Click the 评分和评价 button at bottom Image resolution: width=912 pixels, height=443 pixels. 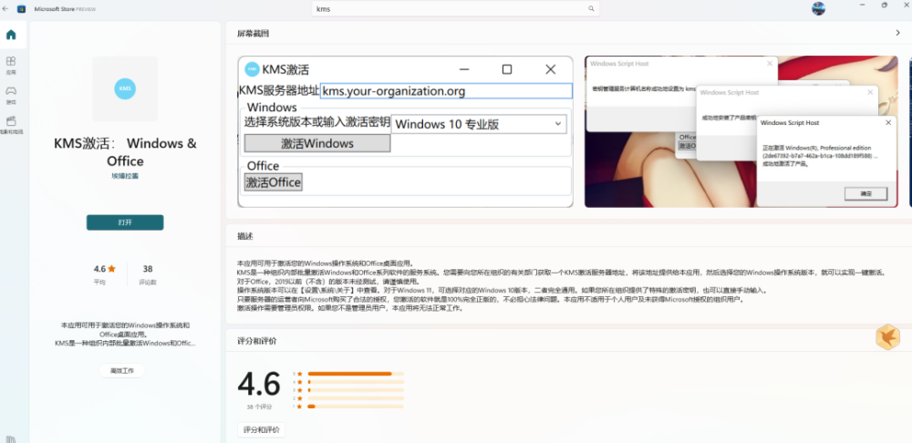click(261, 429)
